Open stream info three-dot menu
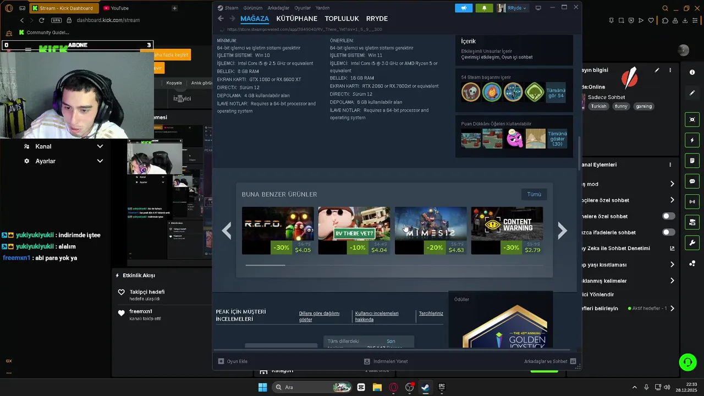Screen dimensions: 704x396 pyautogui.click(x=670, y=70)
